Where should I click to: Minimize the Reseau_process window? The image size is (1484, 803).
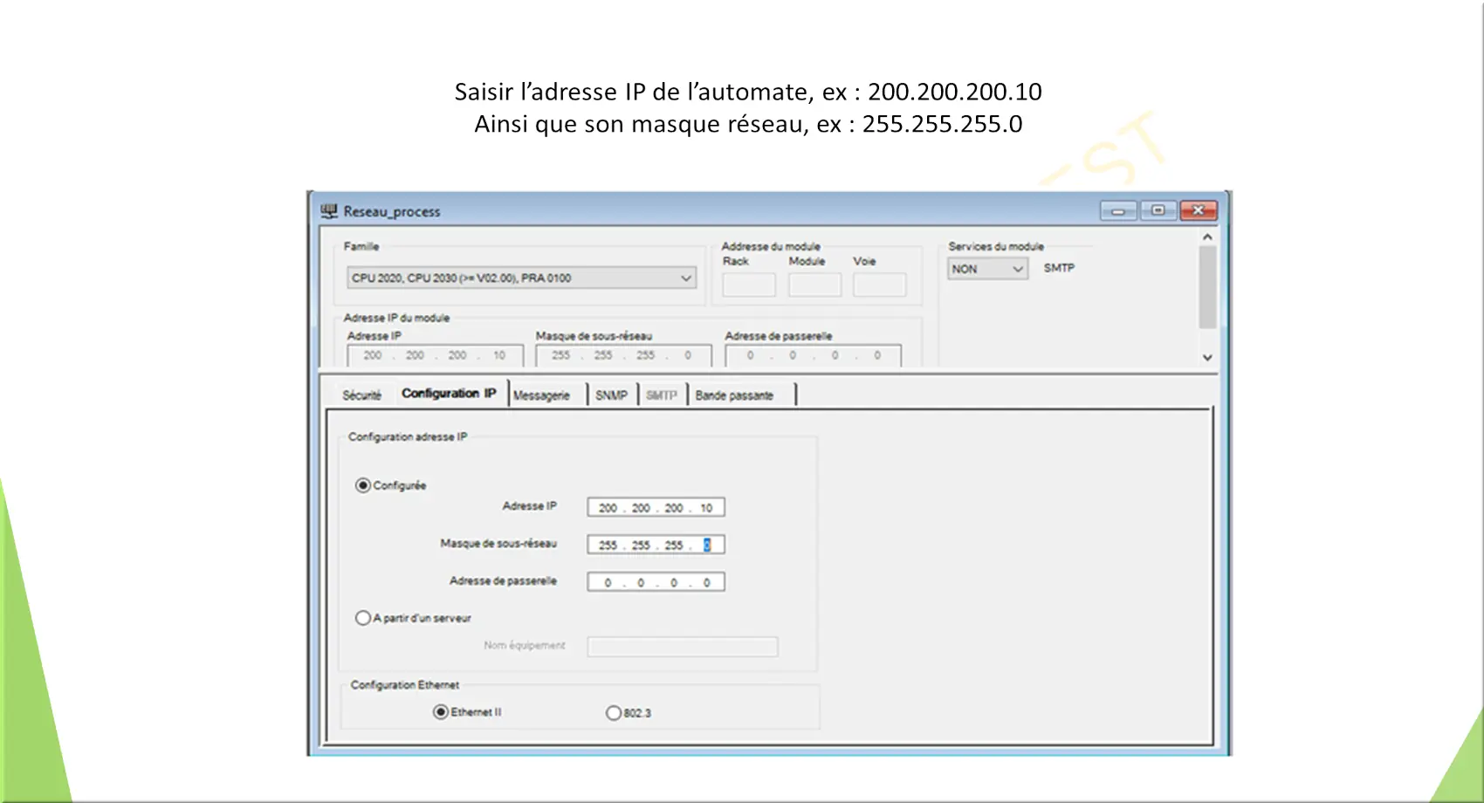(x=1118, y=210)
